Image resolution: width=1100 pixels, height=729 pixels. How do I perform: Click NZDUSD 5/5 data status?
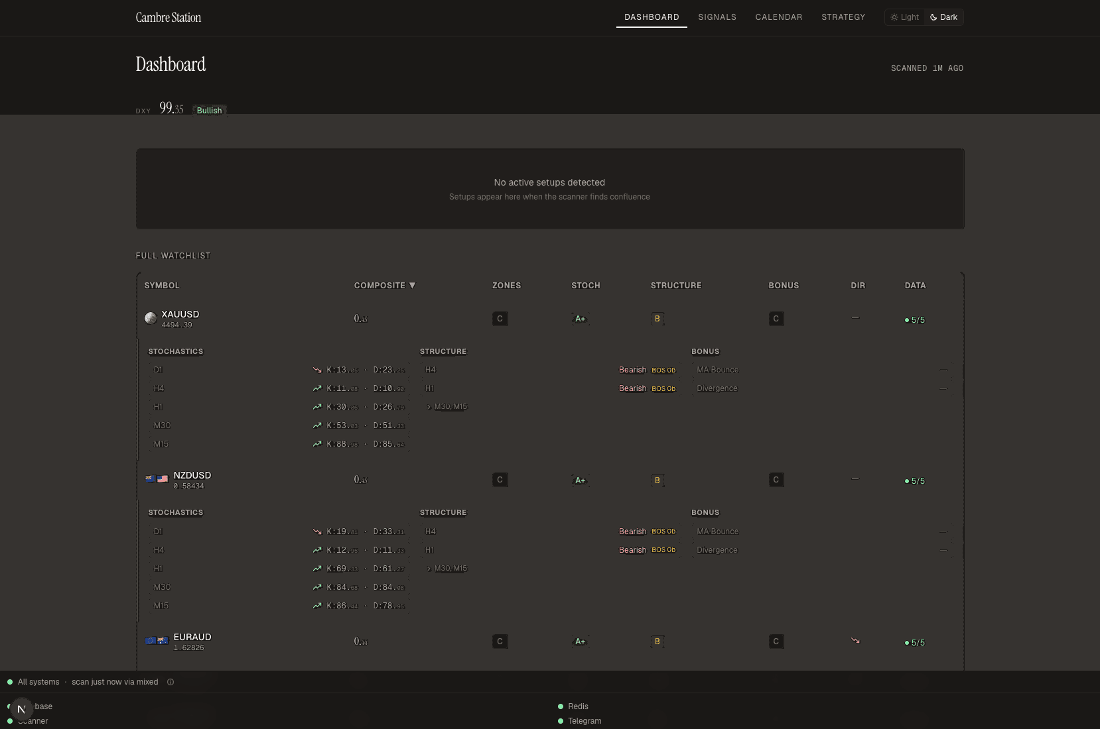(915, 481)
